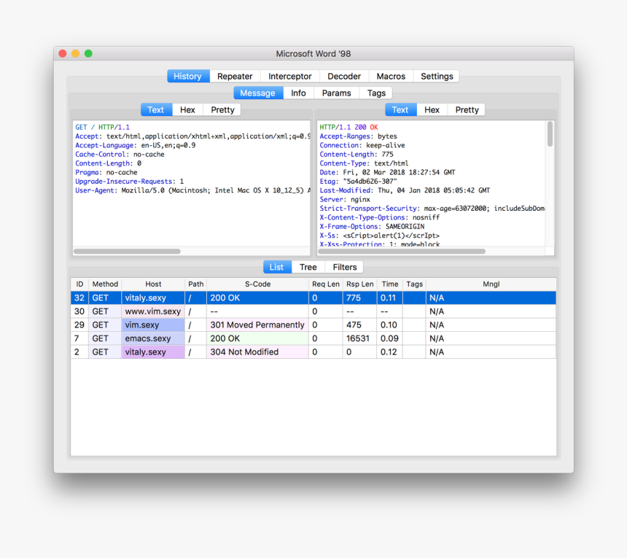
Task: Switch request view to Pretty
Action: tap(222, 109)
